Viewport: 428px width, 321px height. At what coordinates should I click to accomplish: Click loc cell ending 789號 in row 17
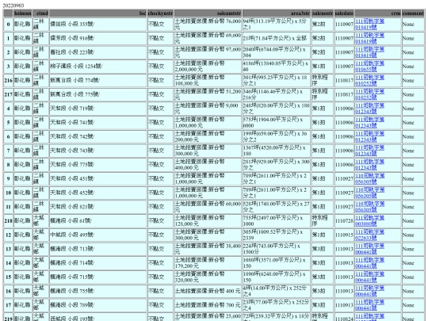98,305
